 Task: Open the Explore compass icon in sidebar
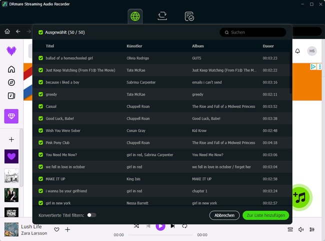click(x=11, y=83)
